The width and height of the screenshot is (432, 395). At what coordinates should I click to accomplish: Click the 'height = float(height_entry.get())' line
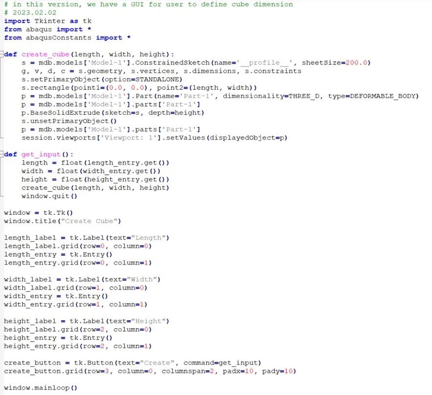[95, 180]
